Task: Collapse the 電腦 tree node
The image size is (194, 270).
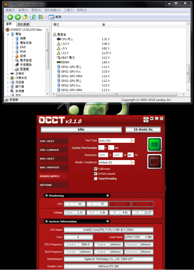Action: click(x=8, y=34)
